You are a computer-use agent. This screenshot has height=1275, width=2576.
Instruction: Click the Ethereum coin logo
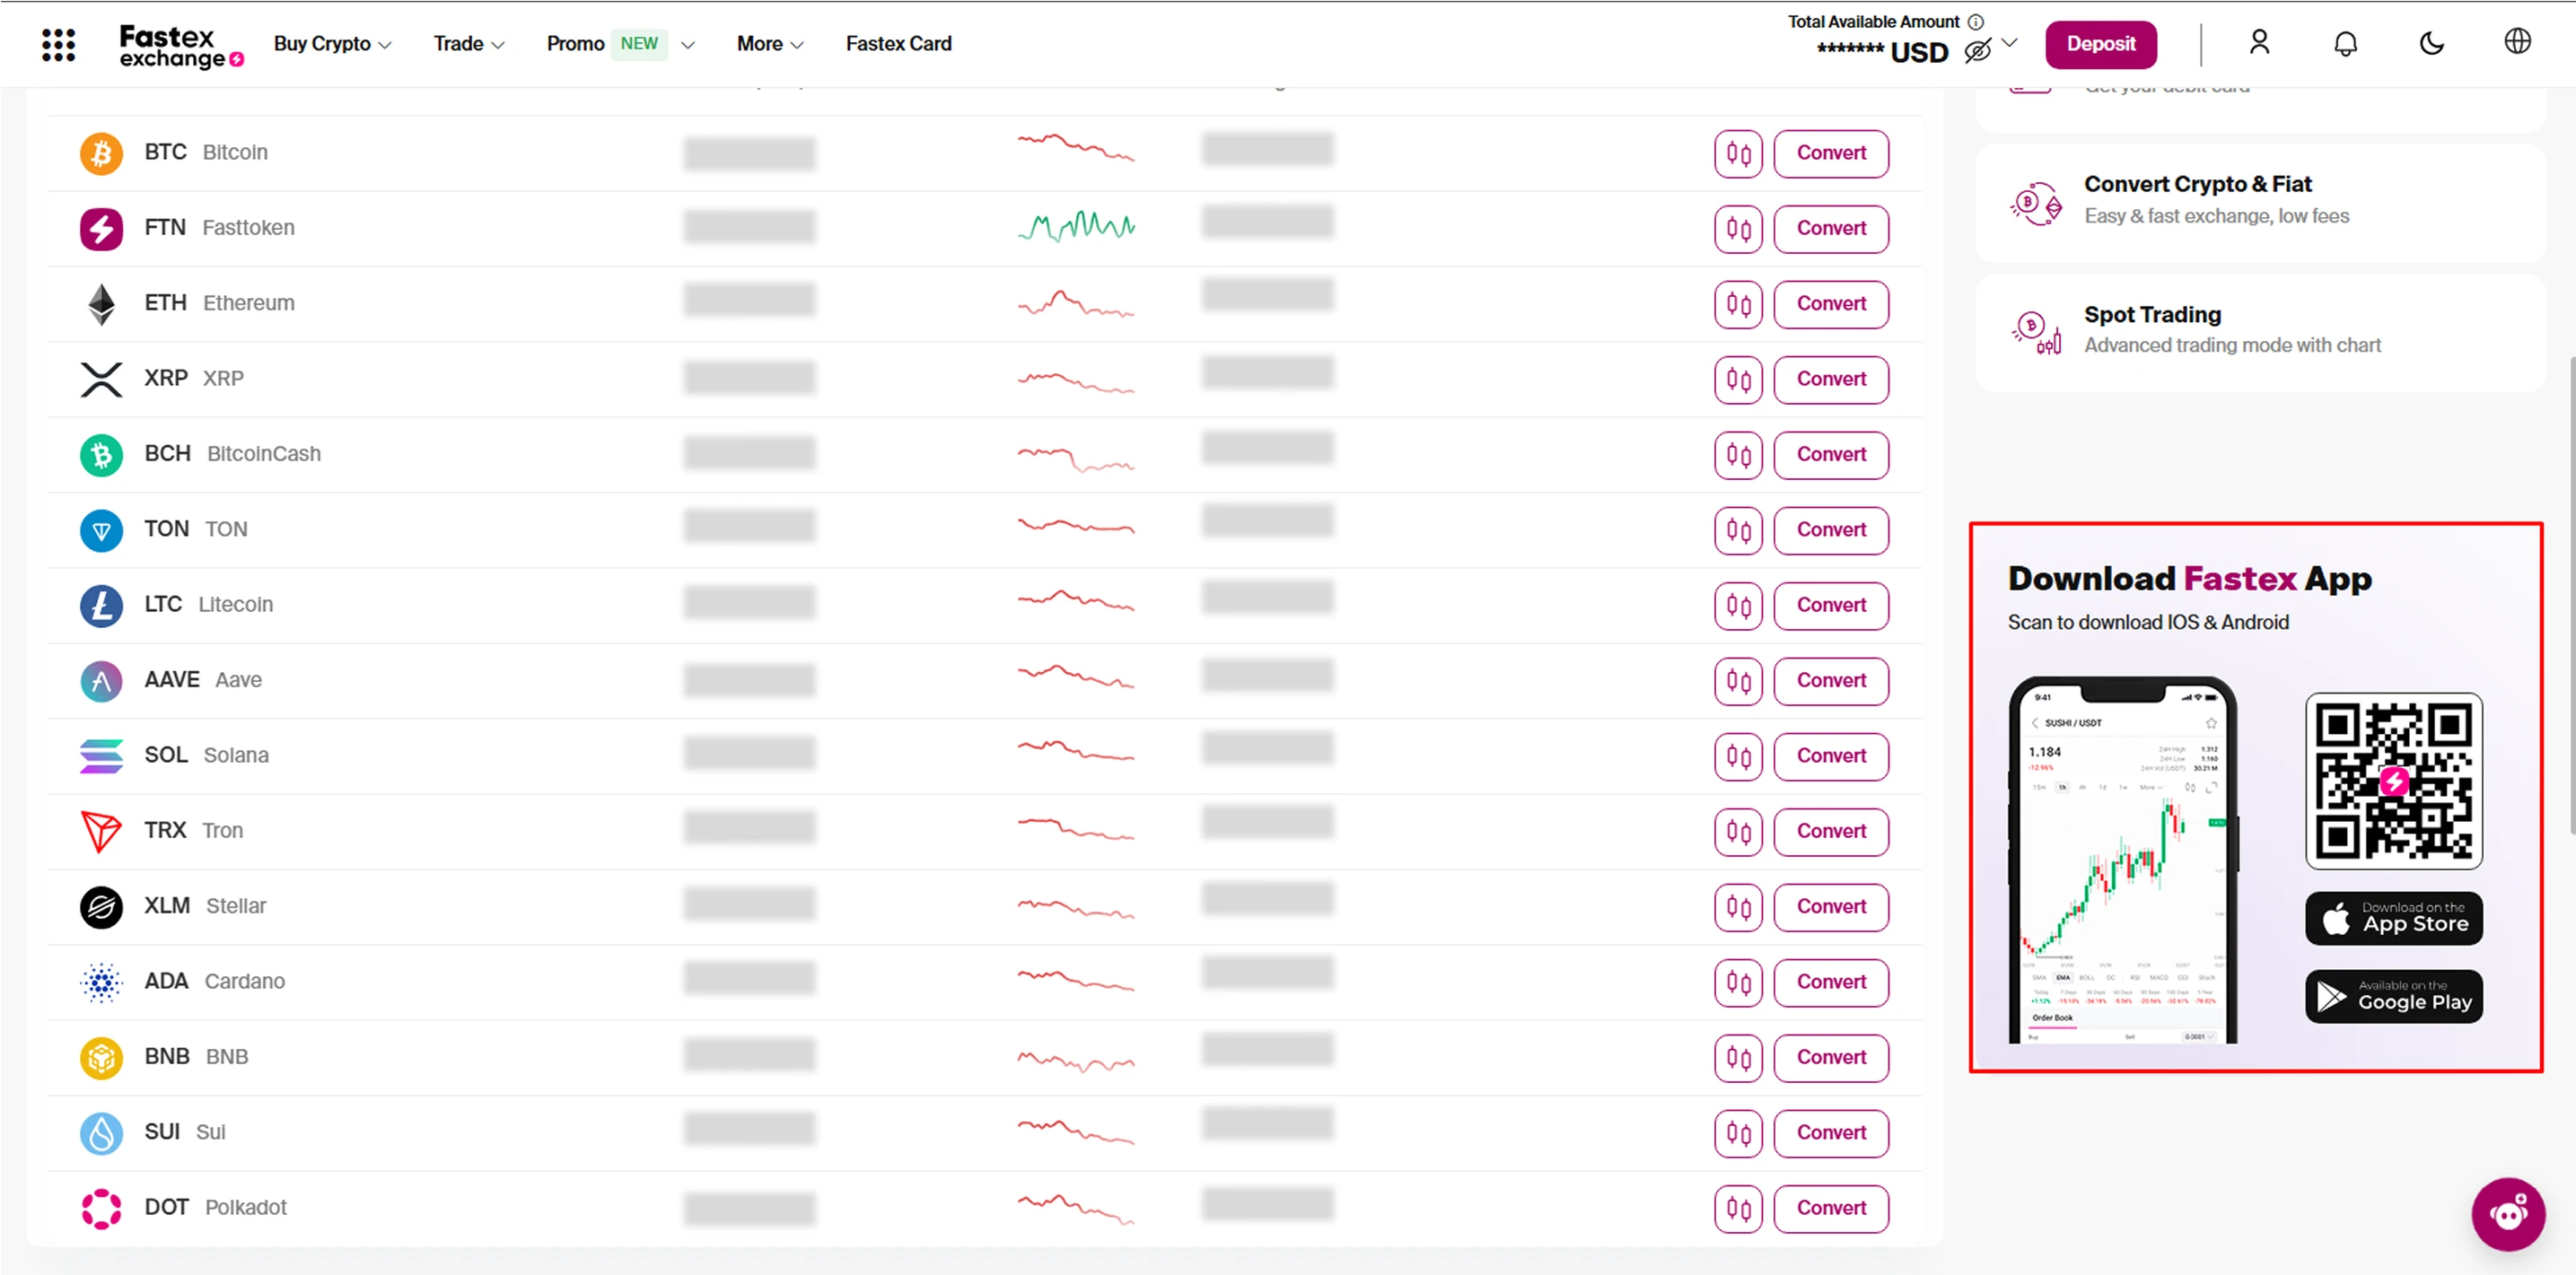pyautogui.click(x=101, y=304)
